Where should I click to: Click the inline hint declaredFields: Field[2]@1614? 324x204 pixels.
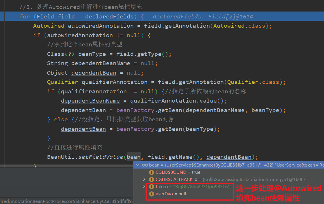[x=203, y=17]
